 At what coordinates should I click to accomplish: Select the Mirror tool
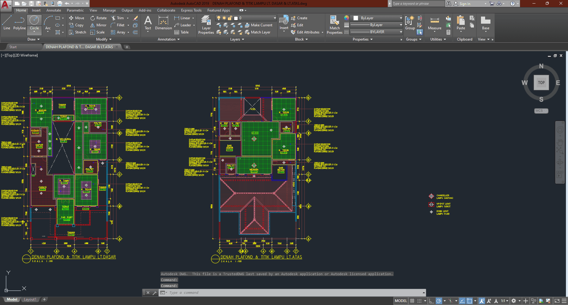[x=98, y=25]
